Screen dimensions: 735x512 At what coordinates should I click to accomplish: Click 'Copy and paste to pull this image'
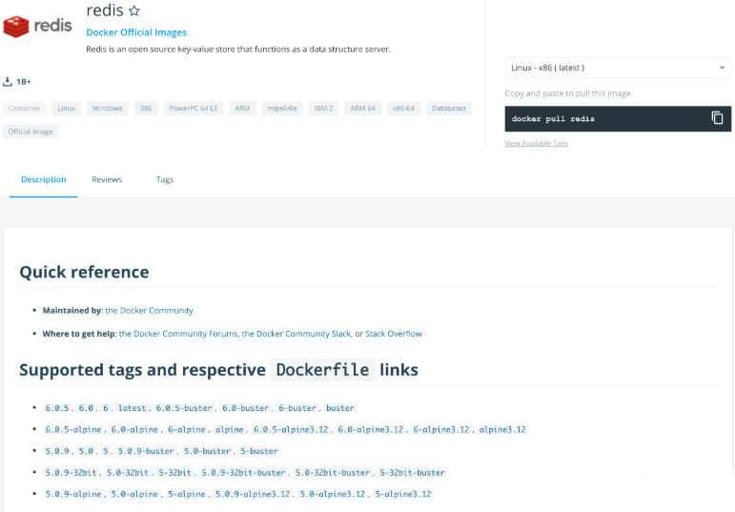pos(567,93)
